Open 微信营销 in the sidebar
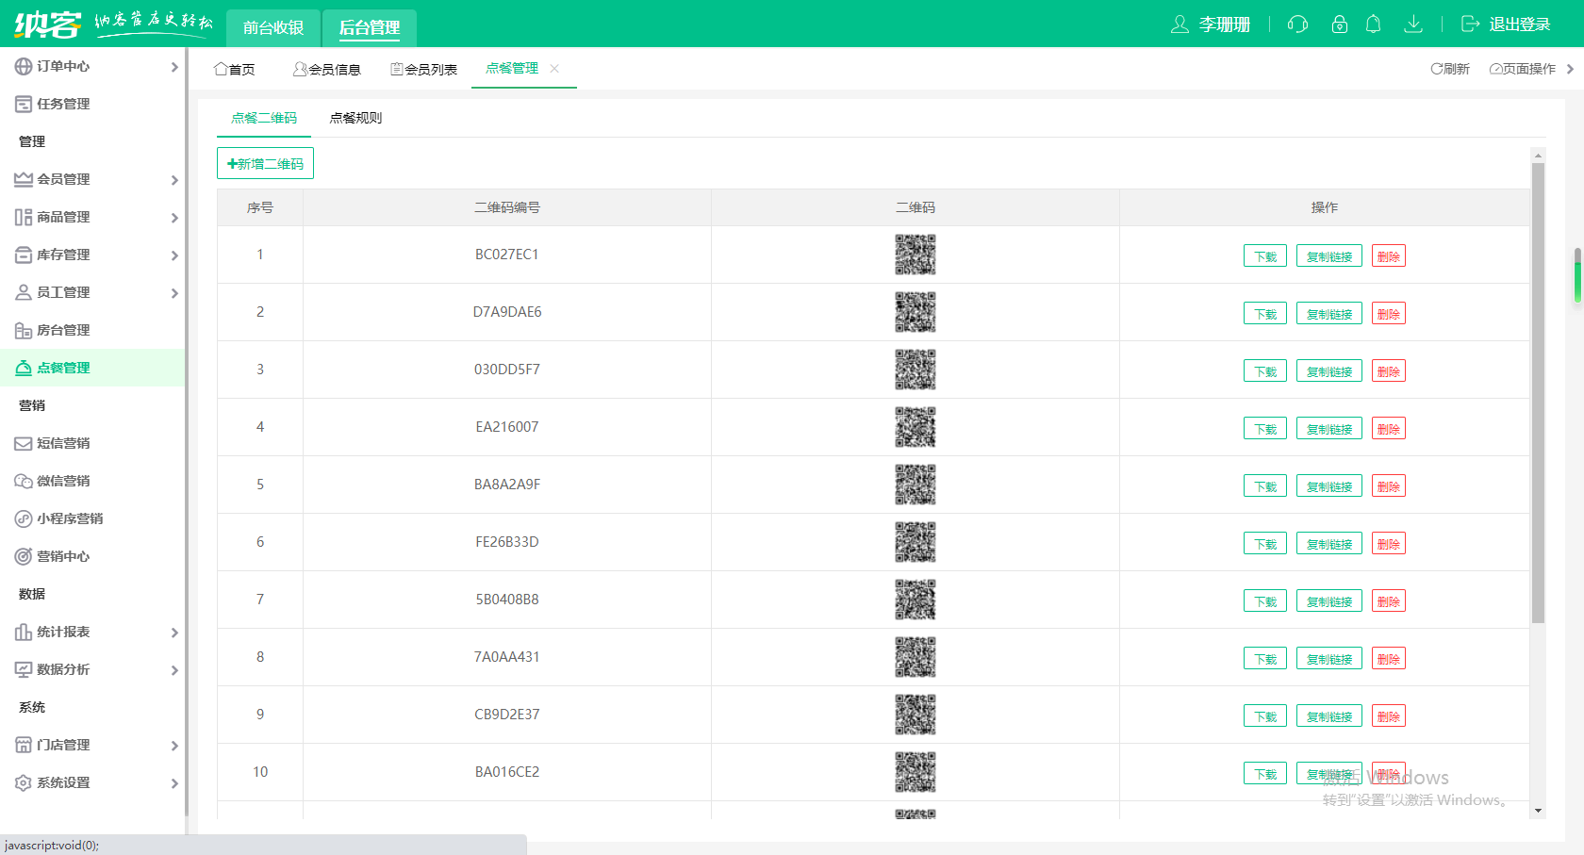The image size is (1584, 855). pyautogui.click(x=63, y=481)
